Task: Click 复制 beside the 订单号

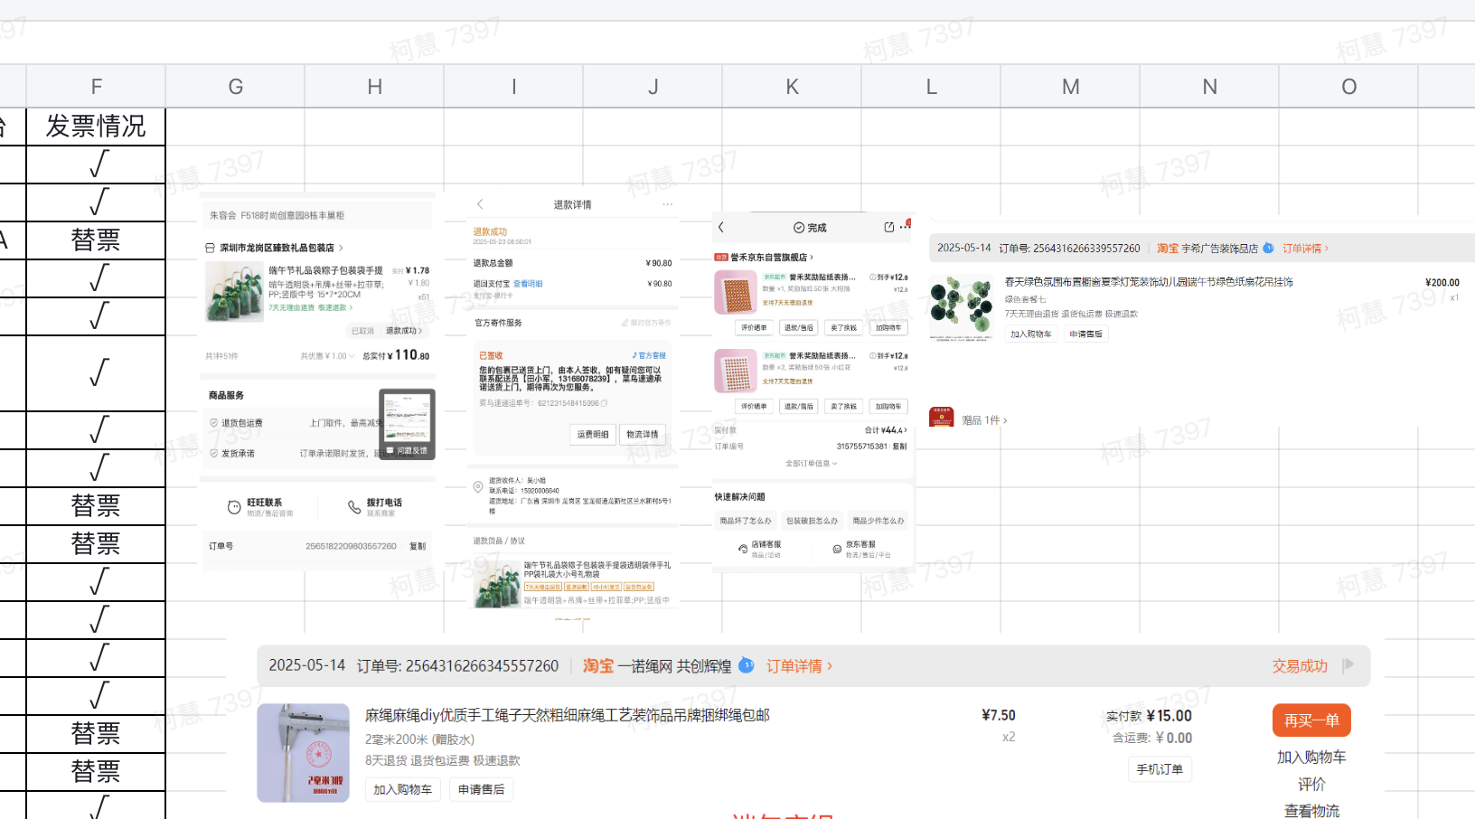Action: tap(418, 546)
